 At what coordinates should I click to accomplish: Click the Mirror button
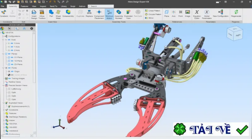click(x=149, y=18)
